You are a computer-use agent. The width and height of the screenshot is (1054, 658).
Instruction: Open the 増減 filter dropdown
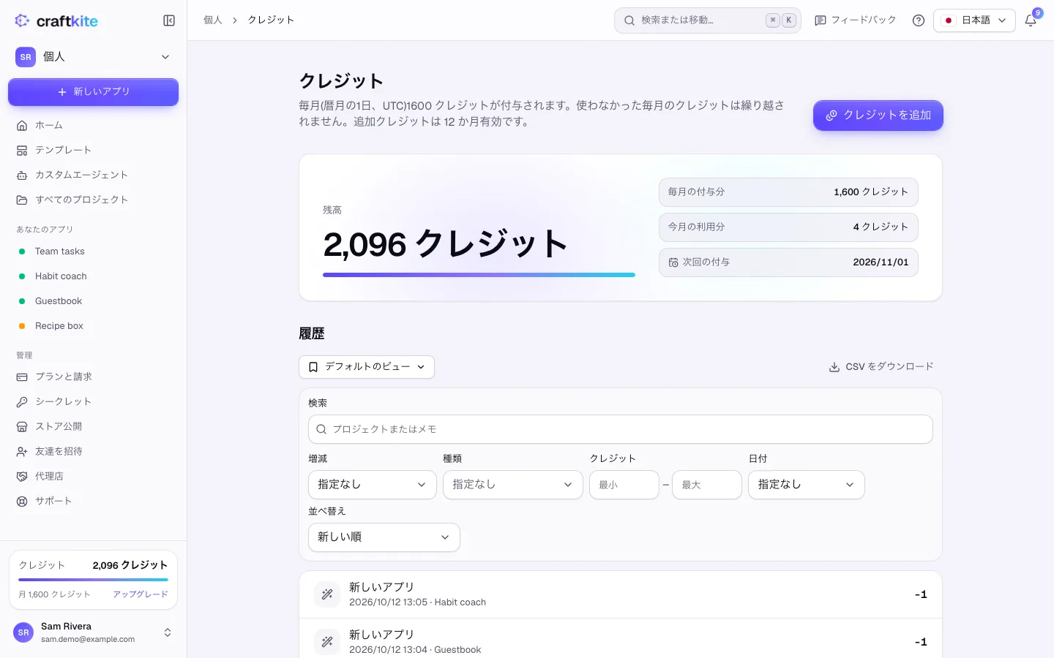click(373, 485)
